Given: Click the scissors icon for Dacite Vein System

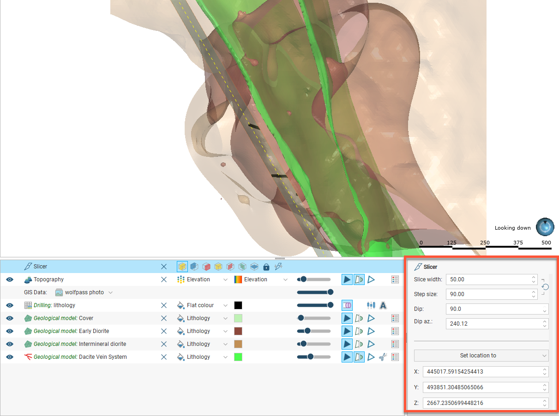Looking at the screenshot, I should [x=382, y=357].
